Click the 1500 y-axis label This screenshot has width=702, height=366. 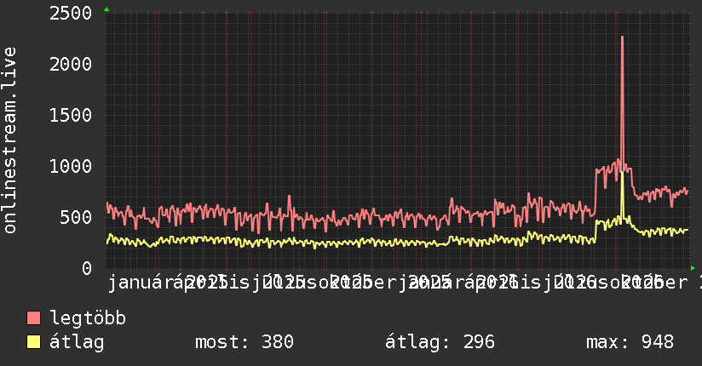tap(71, 115)
